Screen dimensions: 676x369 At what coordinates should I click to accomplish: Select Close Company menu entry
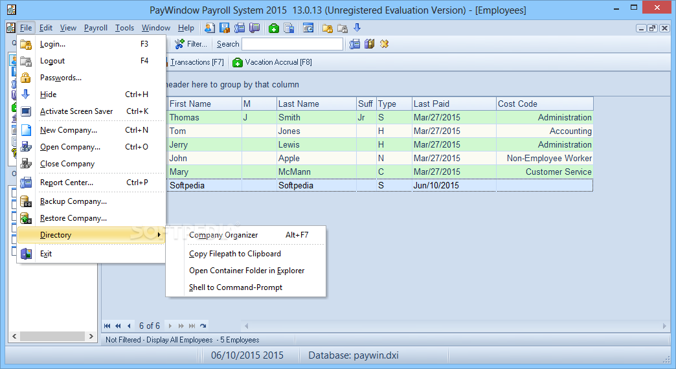[x=91, y=164]
